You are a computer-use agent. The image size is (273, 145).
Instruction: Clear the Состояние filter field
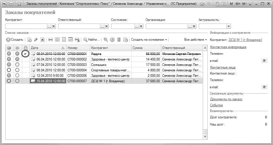pyautogui.click(x=141, y=26)
